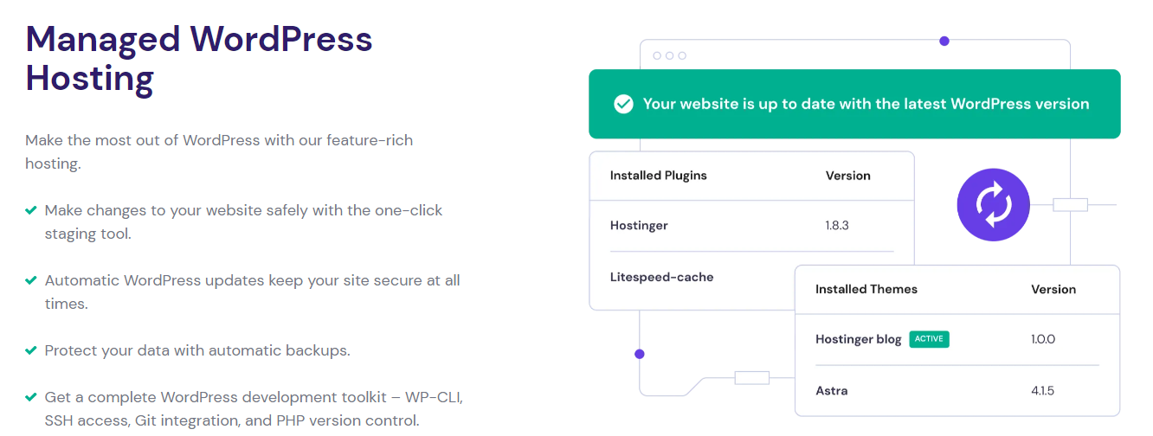This screenshot has width=1153, height=436.
Task: Click the Installed Themes column header
Action: click(866, 289)
